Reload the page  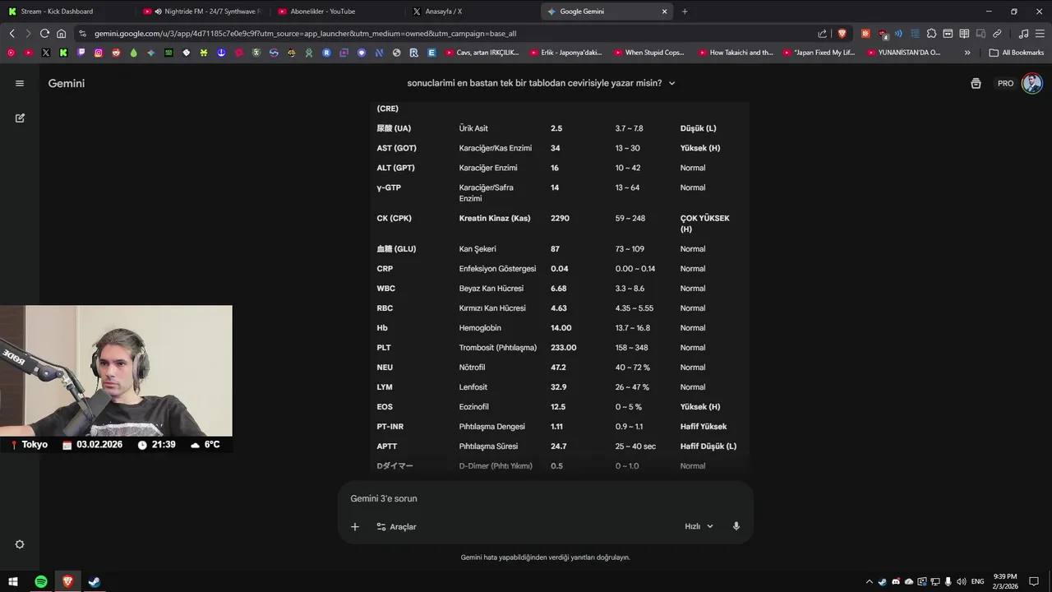point(44,34)
